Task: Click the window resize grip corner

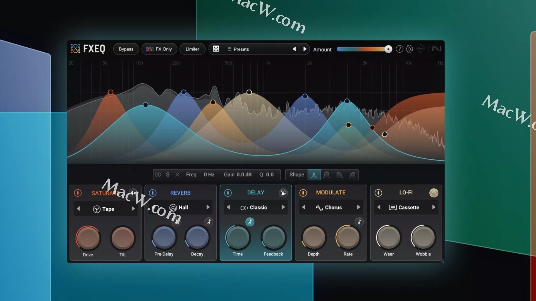Action: click(x=442, y=261)
